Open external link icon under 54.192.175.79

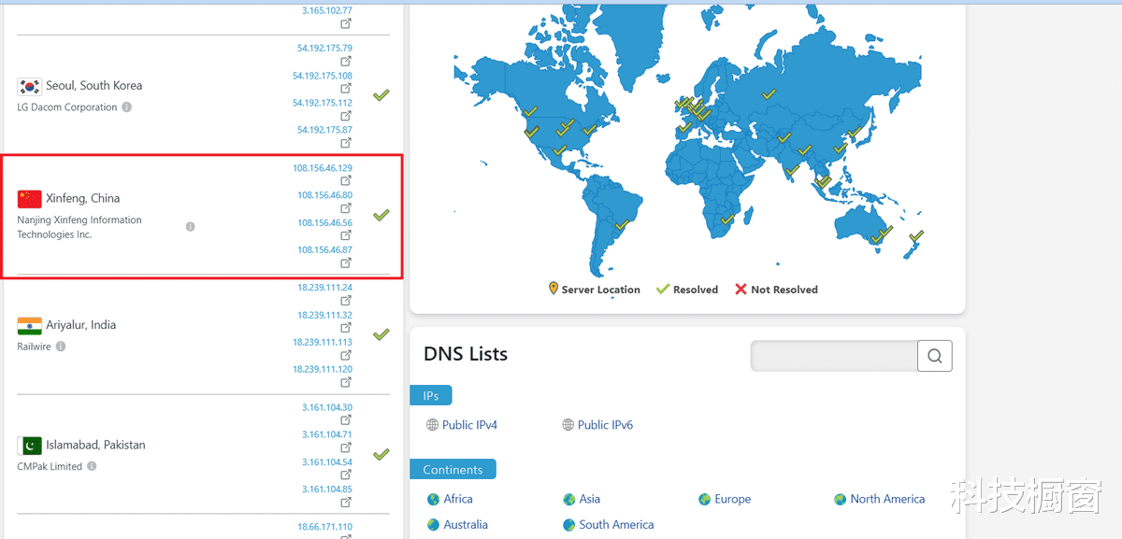click(x=346, y=62)
